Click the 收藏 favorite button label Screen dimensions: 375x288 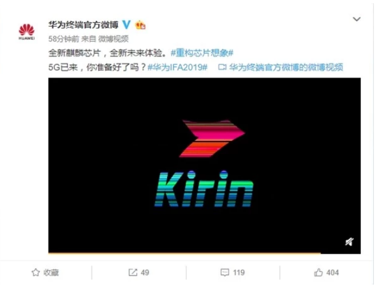51,273
